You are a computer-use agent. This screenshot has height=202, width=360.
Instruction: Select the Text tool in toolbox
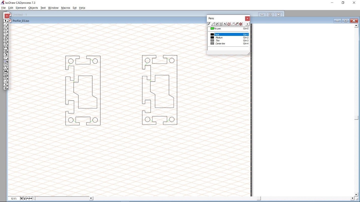6,85
